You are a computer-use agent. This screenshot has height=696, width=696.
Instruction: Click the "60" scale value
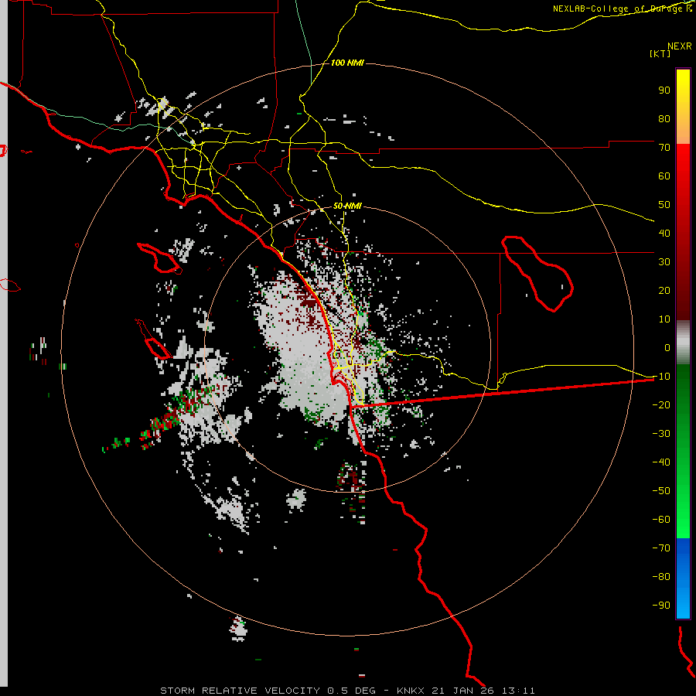click(x=664, y=176)
